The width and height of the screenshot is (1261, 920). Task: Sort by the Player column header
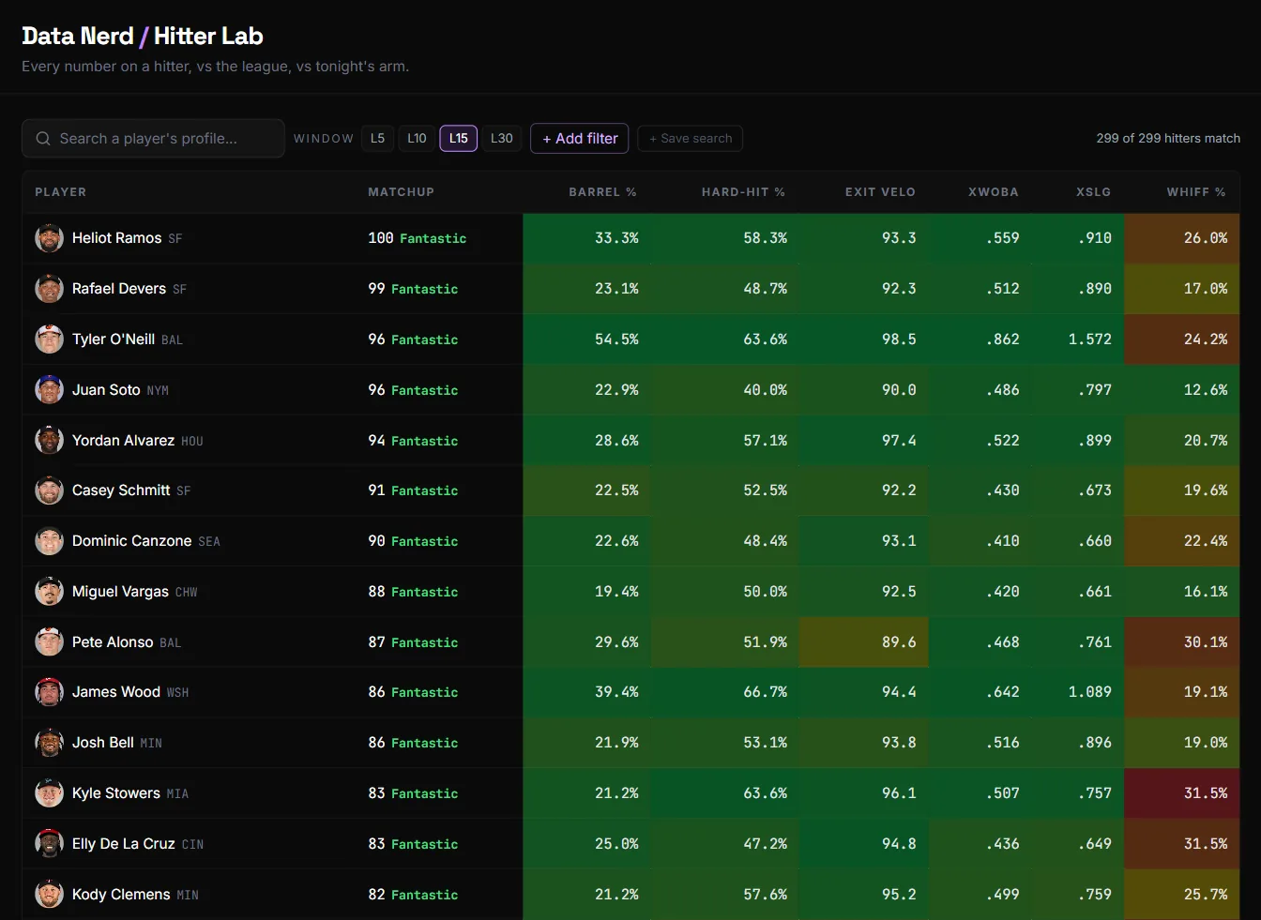[x=61, y=192]
